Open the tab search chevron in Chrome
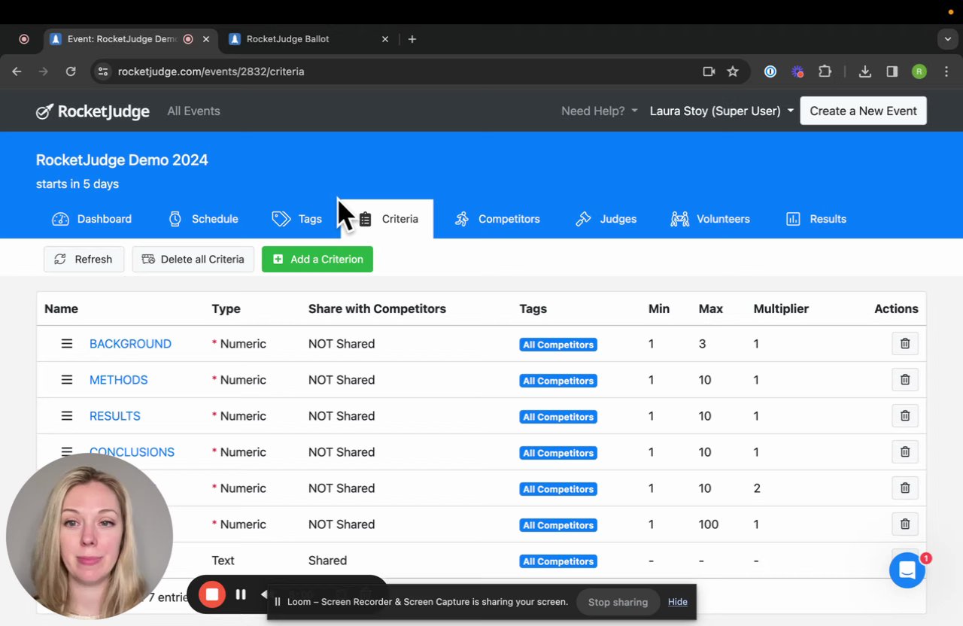Image resolution: width=963 pixels, height=626 pixels. point(948,39)
